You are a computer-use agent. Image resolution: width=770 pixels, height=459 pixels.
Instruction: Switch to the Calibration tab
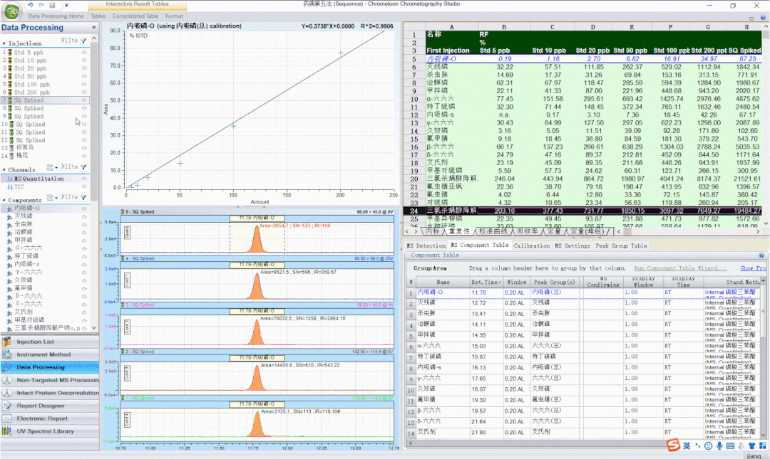click(x=532, y=246)
